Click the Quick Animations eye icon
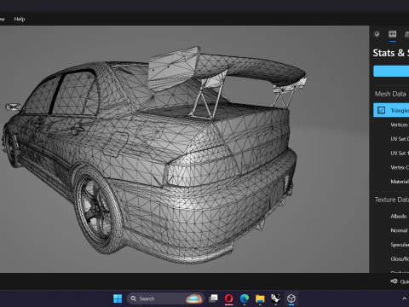The image size is (409, 307). 394,281
